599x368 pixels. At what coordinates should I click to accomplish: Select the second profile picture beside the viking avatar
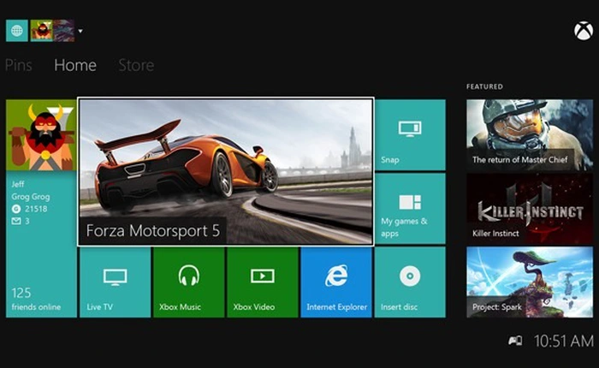coord(64,31)
